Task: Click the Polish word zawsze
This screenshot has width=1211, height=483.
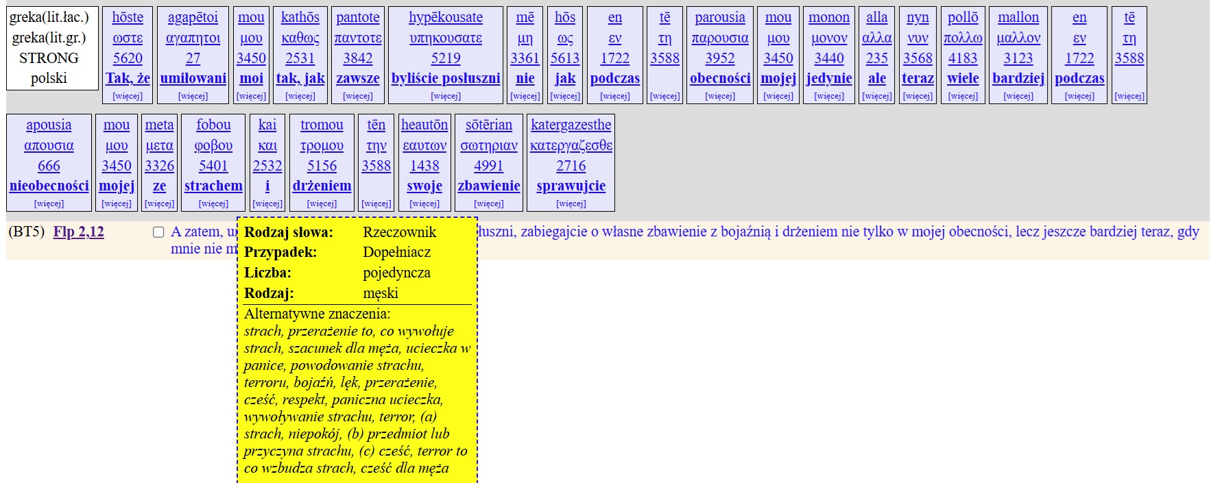Action: (x=358, y=78)
